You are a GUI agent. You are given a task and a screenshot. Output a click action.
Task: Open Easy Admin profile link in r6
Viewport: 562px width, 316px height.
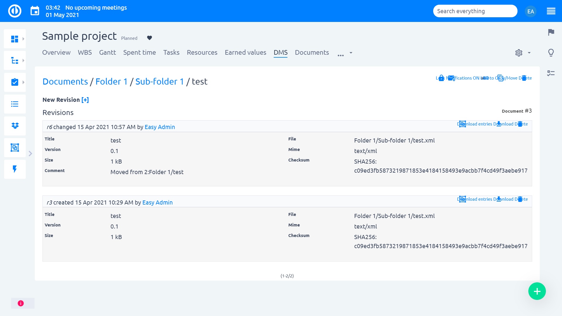160,127
